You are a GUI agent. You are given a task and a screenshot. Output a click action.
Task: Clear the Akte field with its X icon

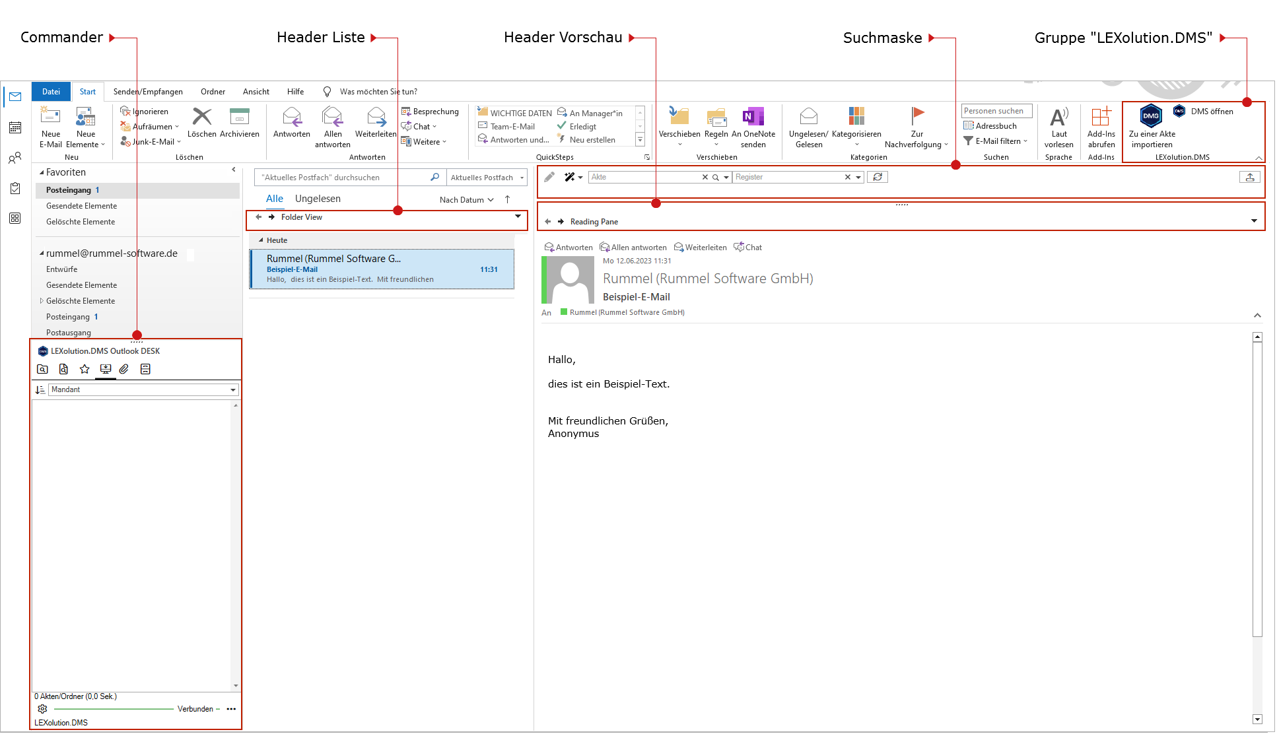point(705,177)
